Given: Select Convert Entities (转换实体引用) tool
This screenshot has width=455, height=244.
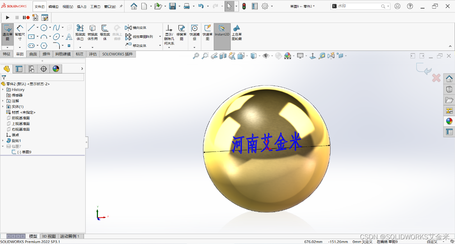Looking at the screenshot, I should [x=93, y=33].
